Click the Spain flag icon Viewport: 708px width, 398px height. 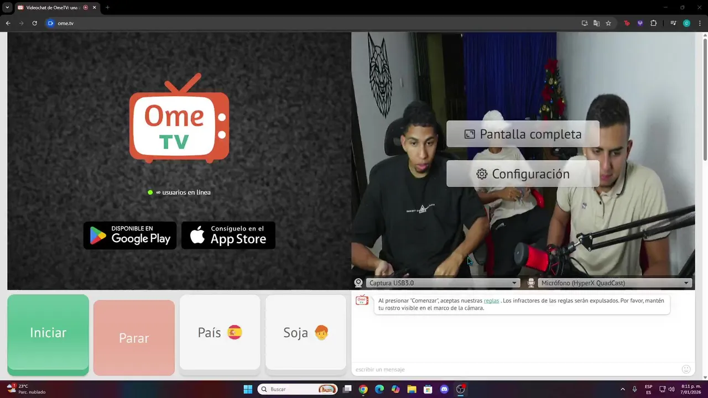tap(235, 332)
